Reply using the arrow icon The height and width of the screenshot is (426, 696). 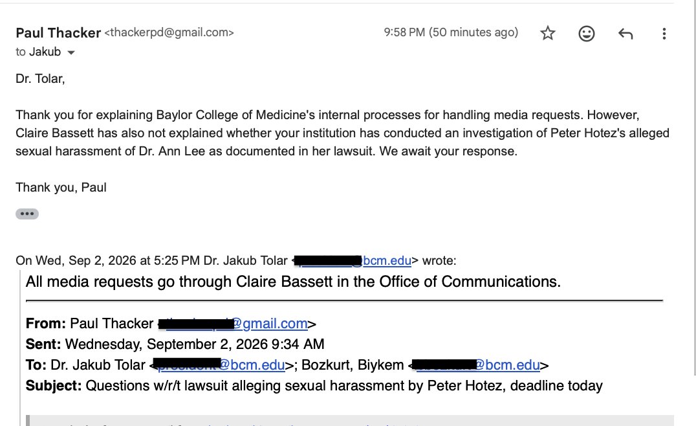(x=625, y=33)
